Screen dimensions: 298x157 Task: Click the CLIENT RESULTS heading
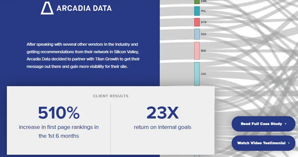111,96
